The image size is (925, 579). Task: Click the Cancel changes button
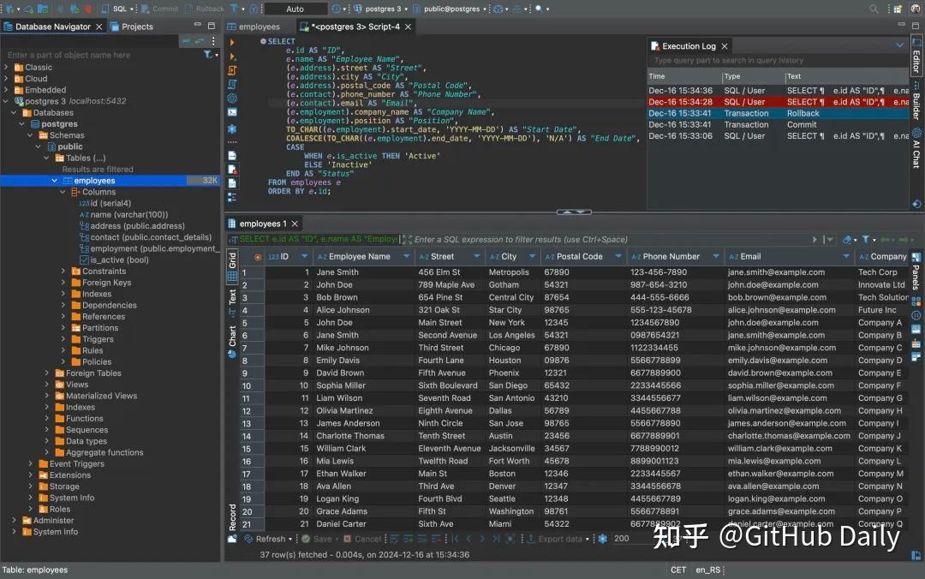pos(363,539)
